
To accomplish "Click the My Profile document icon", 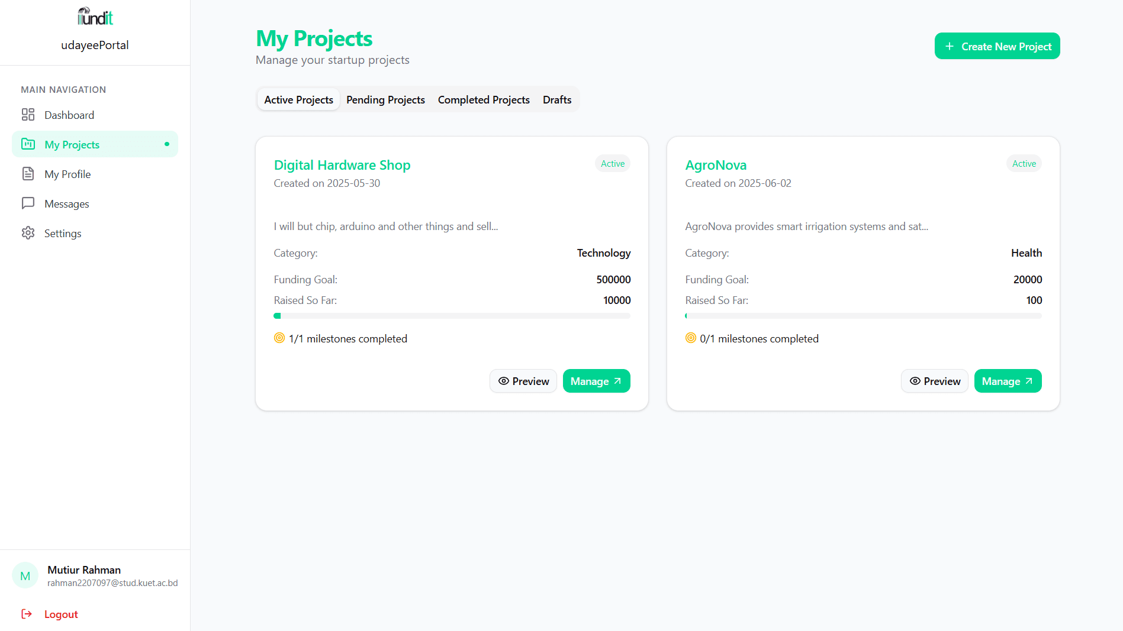I will pos(28,174).
